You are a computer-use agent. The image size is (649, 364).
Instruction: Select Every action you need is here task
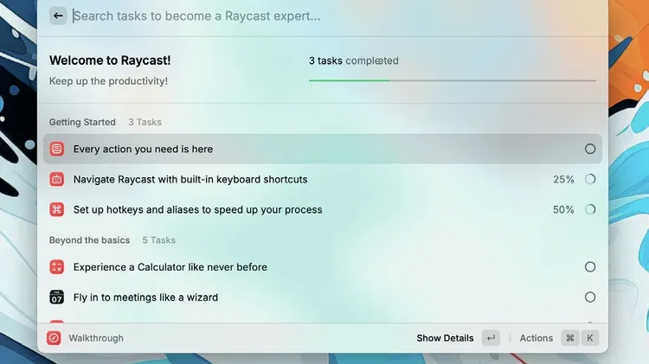pos(323,149)
